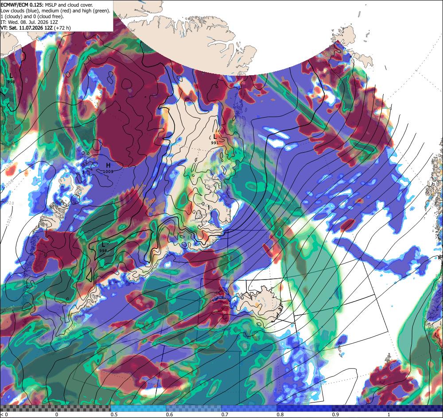Click the gray checkered cloud-free legend segment
The width and height of the screenshot is (443, 418).
[x=55, y=408]
